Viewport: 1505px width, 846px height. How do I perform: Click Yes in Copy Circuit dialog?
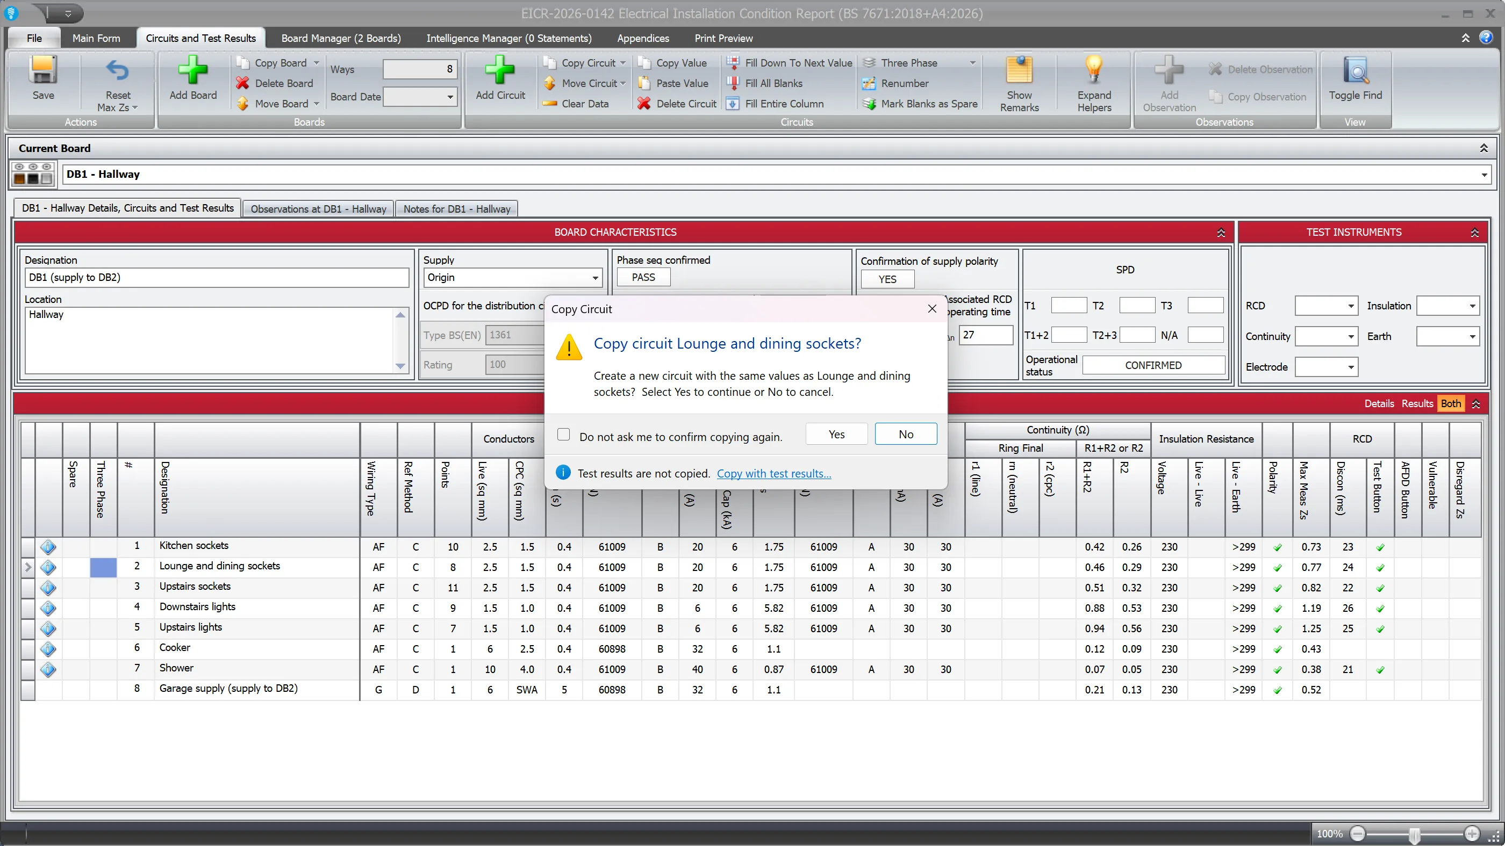click(x=836, y=434)
